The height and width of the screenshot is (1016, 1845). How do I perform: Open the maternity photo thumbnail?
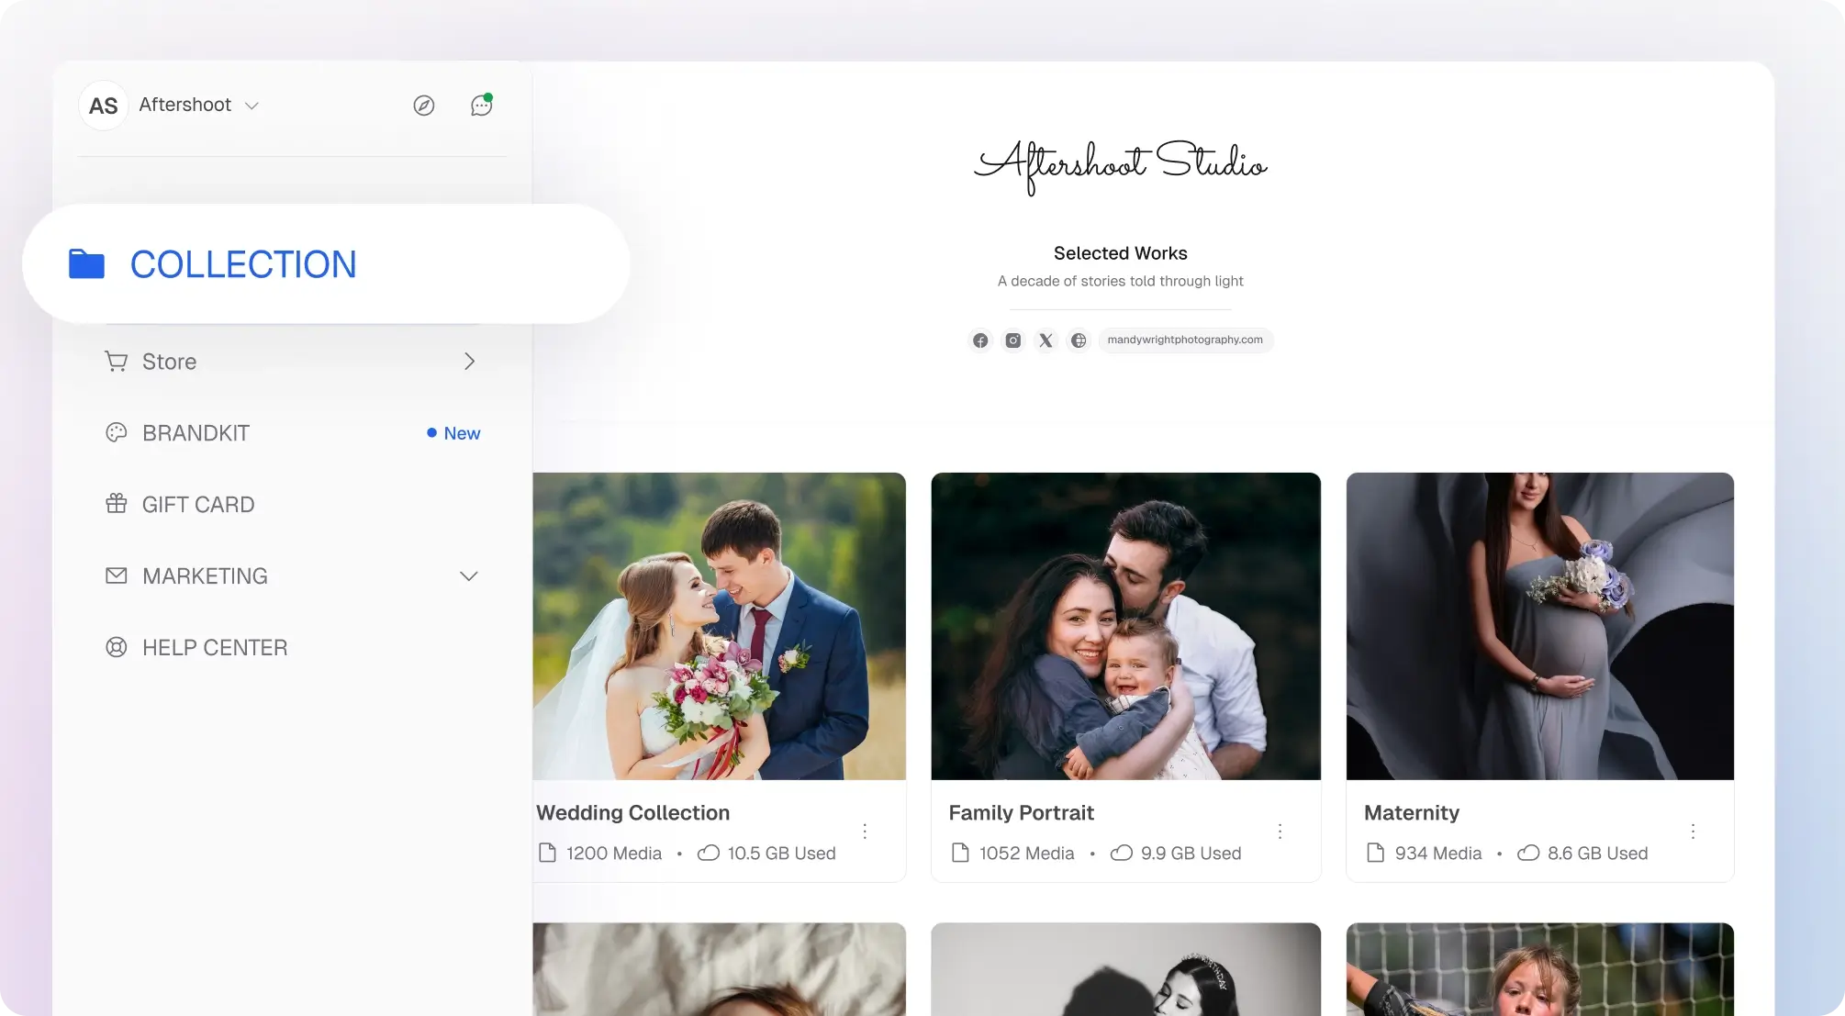[1539, 626]
